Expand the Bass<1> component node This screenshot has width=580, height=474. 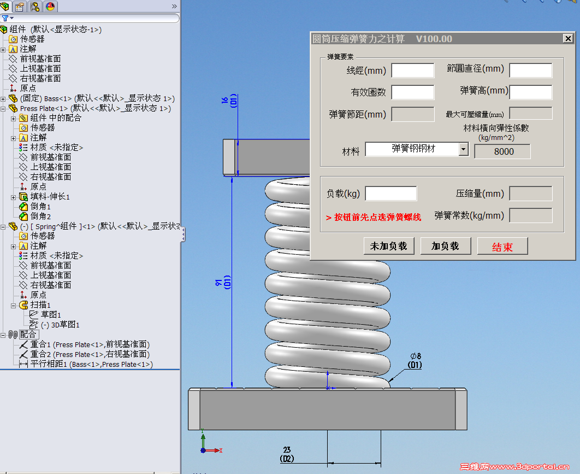pyautogui.click(x=4, y=97)
